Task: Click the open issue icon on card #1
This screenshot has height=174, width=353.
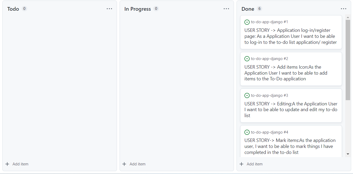Action: (x=247, y=22)
